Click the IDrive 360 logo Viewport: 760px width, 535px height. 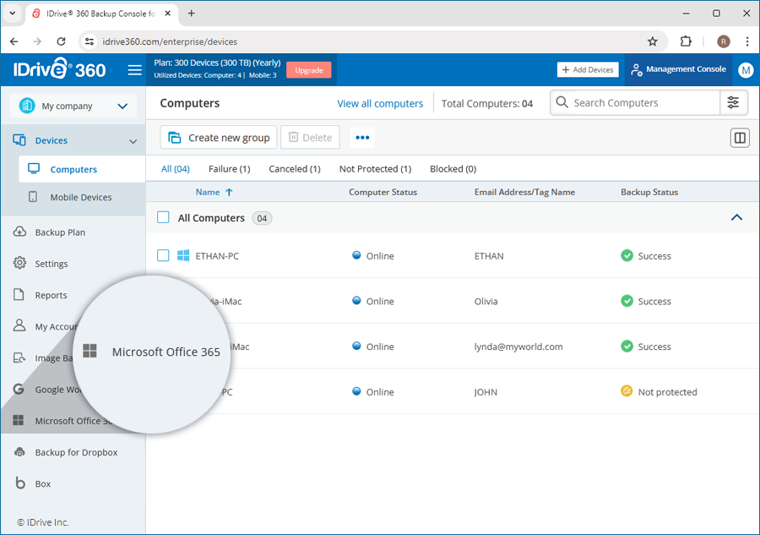point(59,69)
